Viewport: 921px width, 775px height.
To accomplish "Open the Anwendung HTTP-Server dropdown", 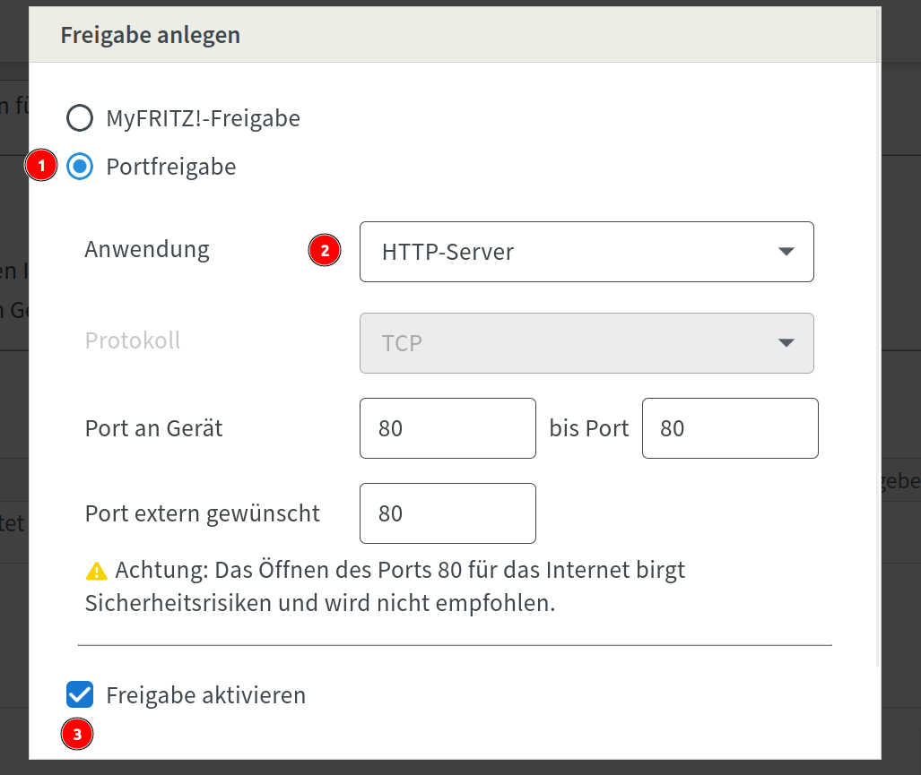I will click(586, 252).
